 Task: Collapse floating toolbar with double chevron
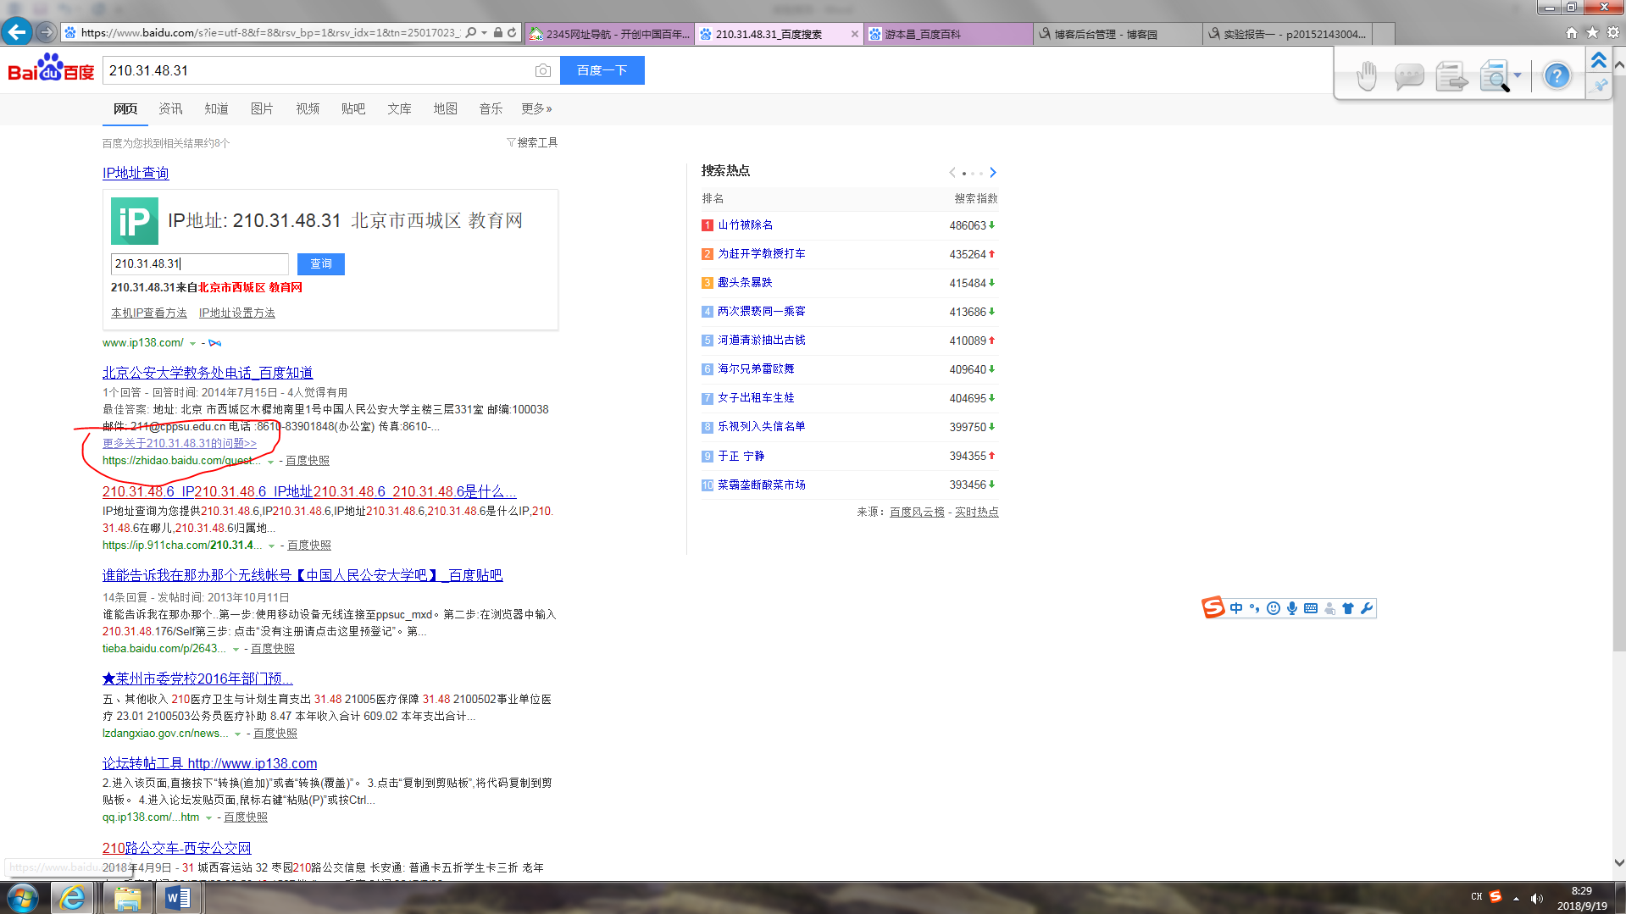tap(1599, 60)
